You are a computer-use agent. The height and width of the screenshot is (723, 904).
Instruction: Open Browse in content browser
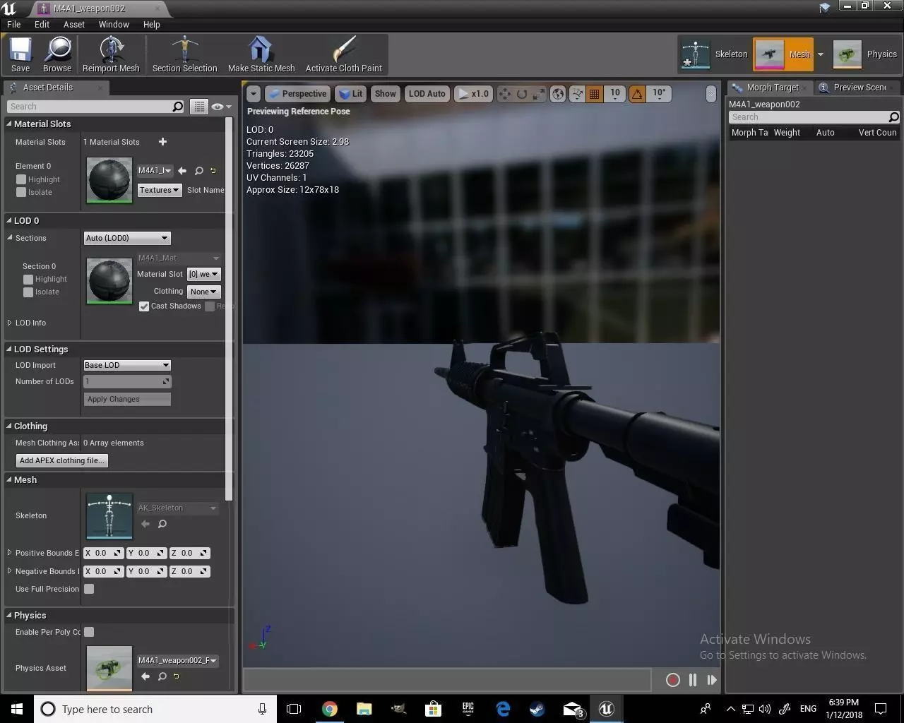[x=57, y=55]
